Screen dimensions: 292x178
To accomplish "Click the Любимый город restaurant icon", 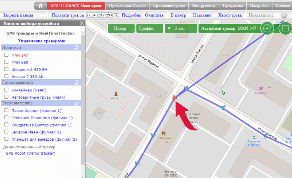I will coord(164,133).
